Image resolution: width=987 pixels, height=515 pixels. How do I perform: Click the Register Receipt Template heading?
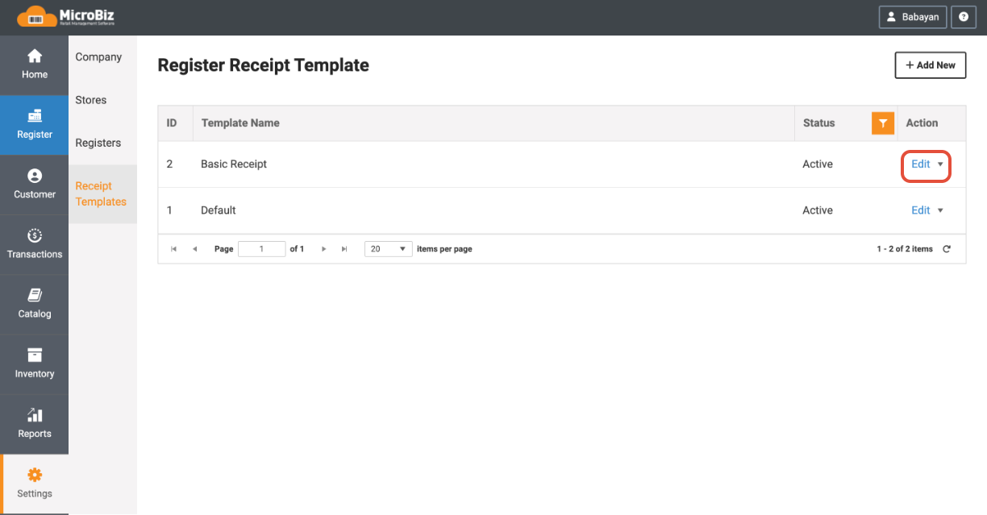point(263,65)
